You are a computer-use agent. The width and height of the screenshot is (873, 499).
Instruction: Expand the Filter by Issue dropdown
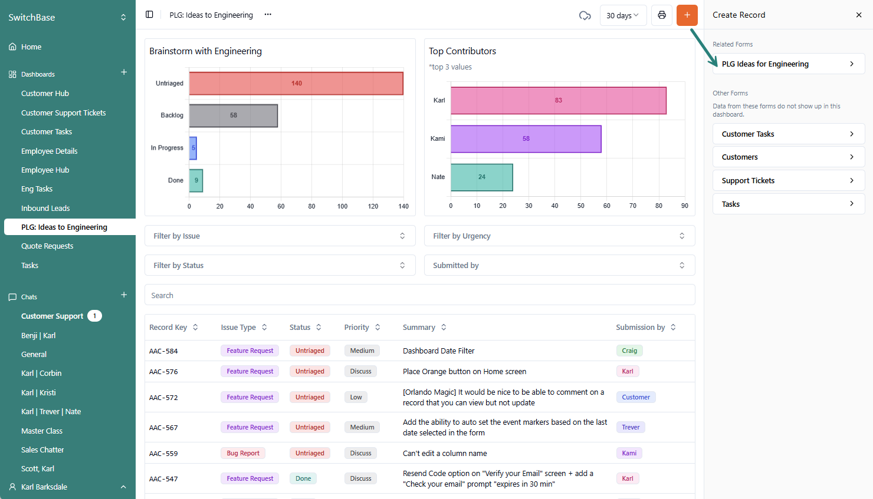point(280,236)
